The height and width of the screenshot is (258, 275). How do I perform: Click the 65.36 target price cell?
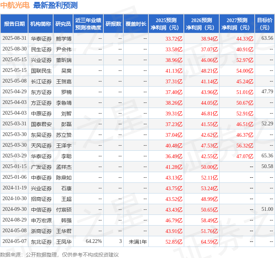click(267, 156)
